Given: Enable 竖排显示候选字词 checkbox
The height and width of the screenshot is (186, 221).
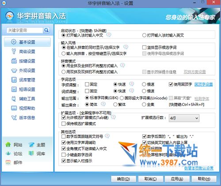Looking at the screenshot, I should 144,47.
